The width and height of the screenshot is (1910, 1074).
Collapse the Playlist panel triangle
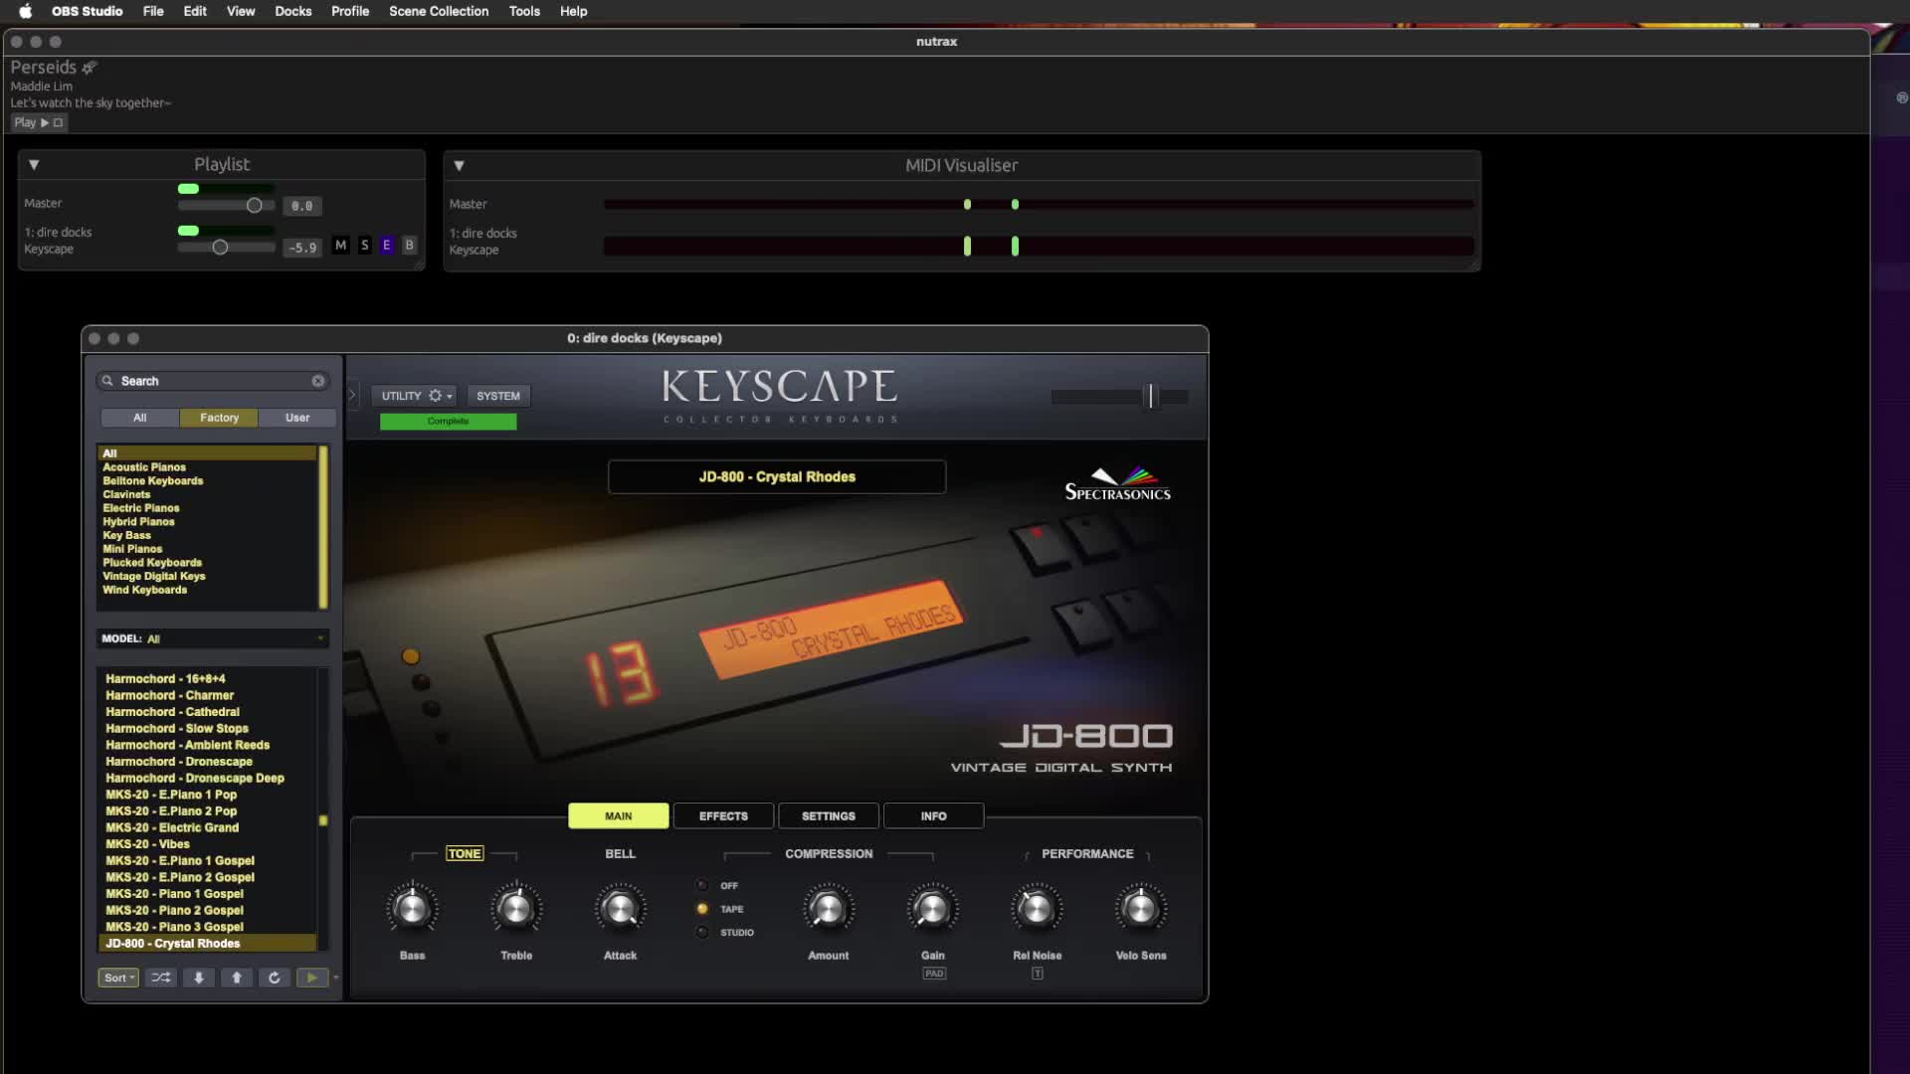point(35,164)
